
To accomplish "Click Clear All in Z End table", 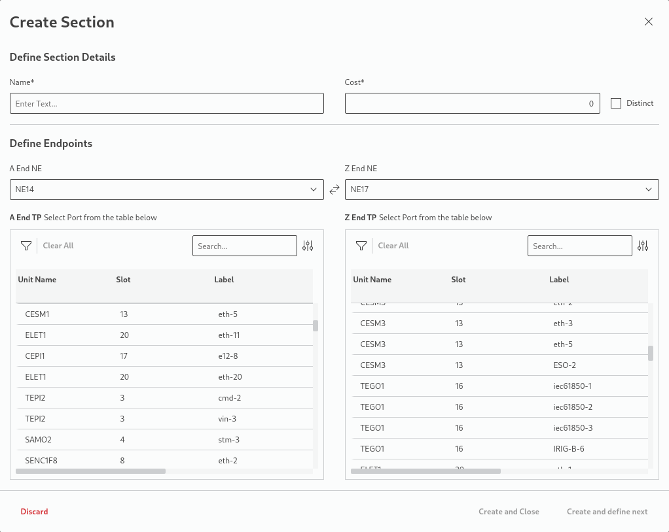I will coord(393,246).
